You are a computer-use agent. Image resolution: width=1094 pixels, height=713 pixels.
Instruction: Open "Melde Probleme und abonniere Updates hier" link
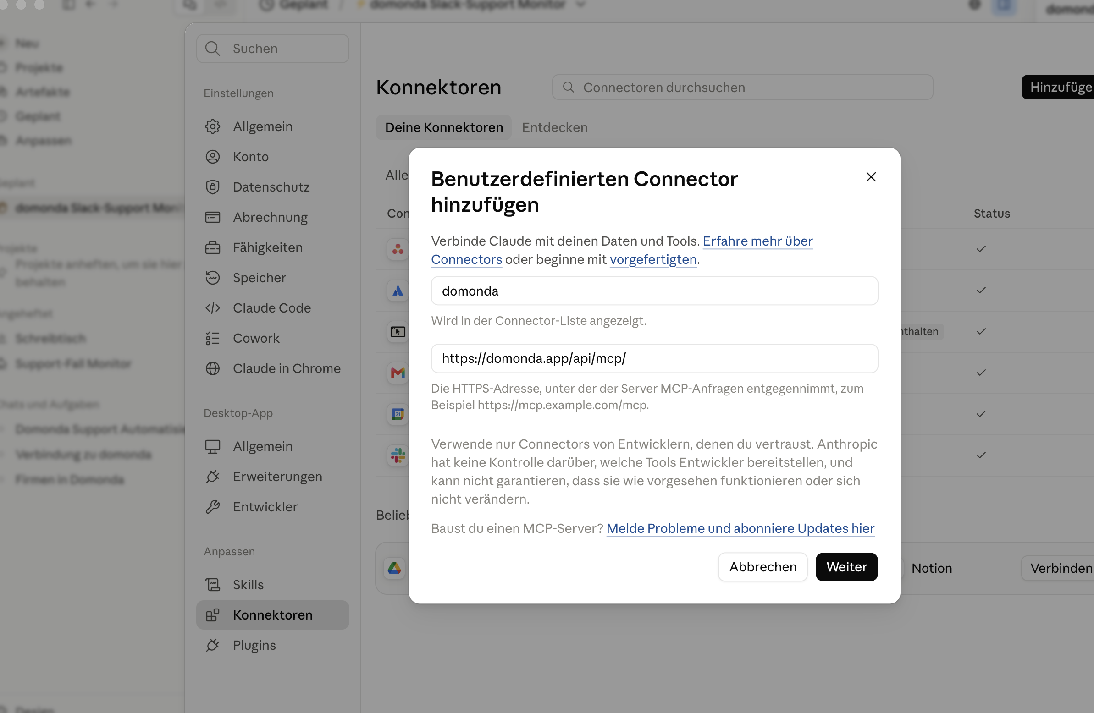pos(740,528)
